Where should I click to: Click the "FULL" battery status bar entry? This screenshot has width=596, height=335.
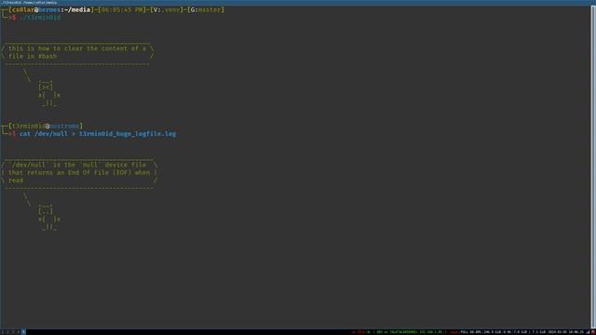(x=470, y=332)
